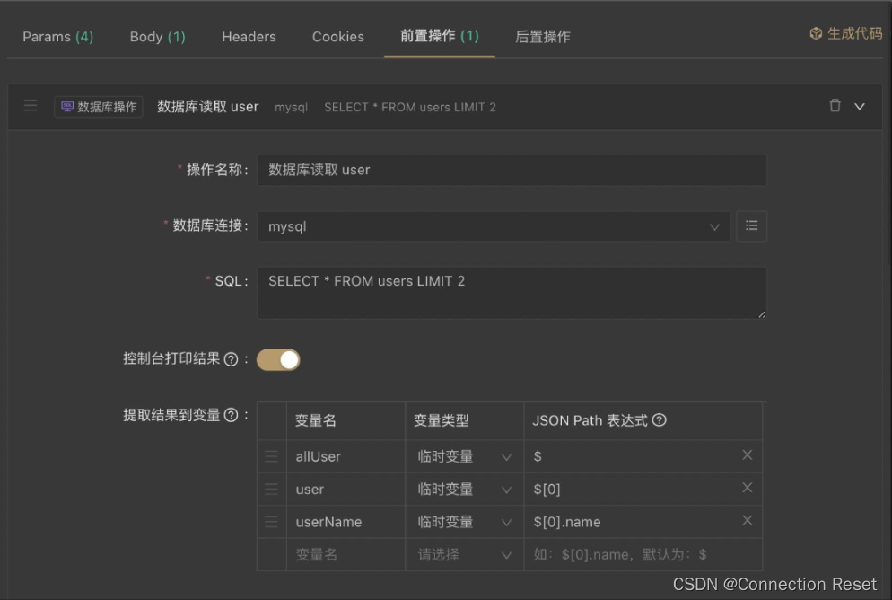The image size is (892, 600).
Task: Open variable type dropdown for user row
Action: [x=464, y=489]
